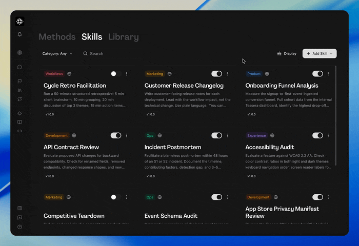Open the chat bubble icon in the sidebar
Viewport: 359px width, 246px height.
(x=19, y=67)
